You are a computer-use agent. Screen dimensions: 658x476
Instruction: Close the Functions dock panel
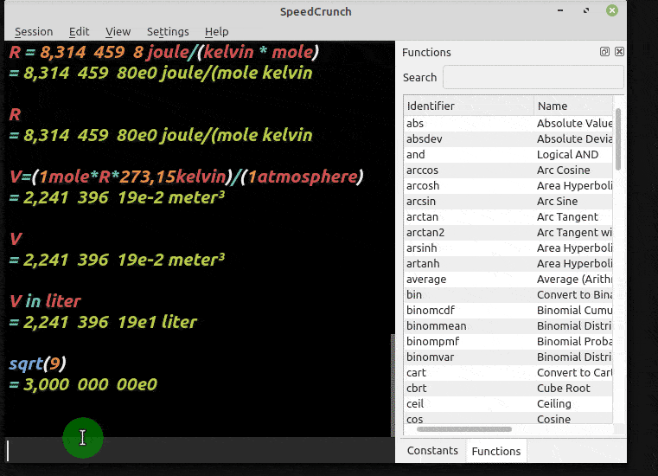coord(619,52)
